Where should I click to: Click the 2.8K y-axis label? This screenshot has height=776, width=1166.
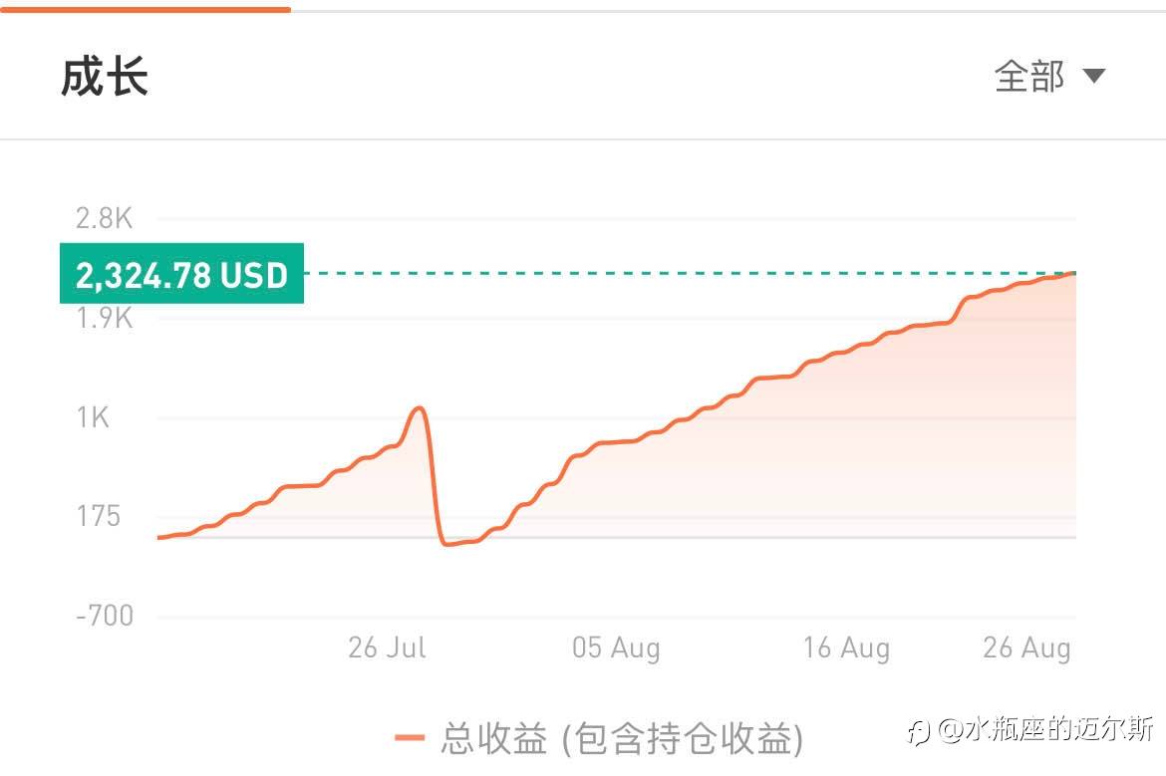[105, 218]
